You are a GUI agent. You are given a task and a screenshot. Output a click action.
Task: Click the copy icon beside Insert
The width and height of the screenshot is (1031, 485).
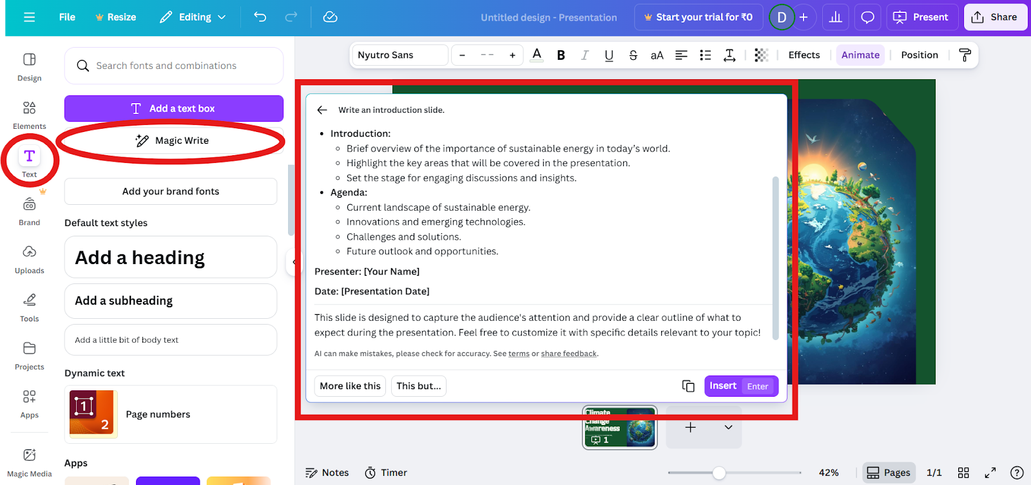(x=688, y=386)
